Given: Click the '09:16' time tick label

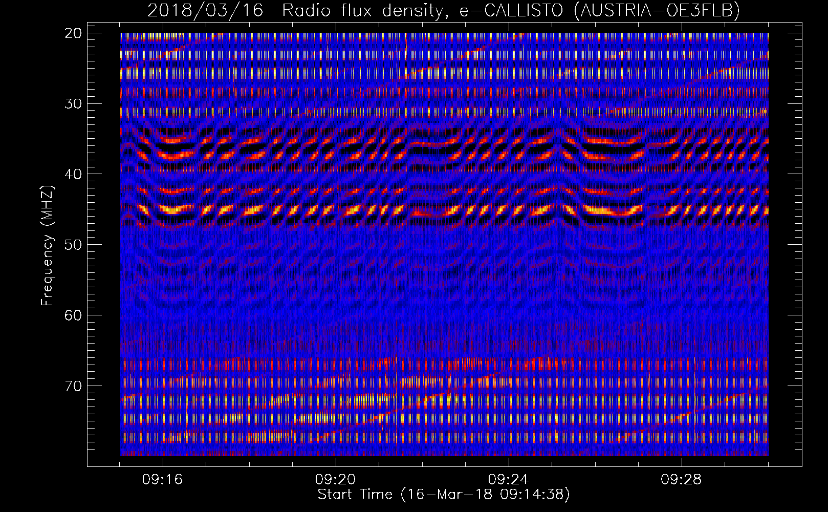Looking at the screenshot, I should point(163,480).
